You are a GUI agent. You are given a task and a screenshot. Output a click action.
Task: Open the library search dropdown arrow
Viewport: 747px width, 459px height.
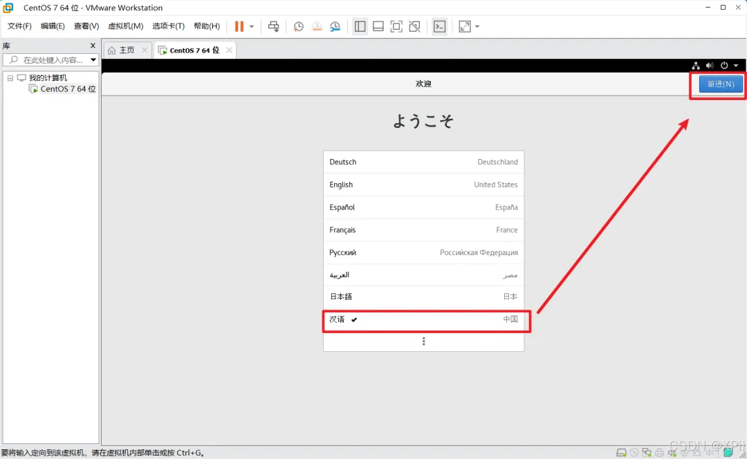93,60
